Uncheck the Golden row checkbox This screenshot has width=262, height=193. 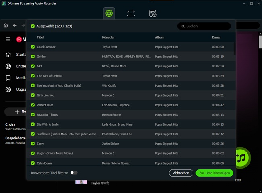click(x=33, y=57)
